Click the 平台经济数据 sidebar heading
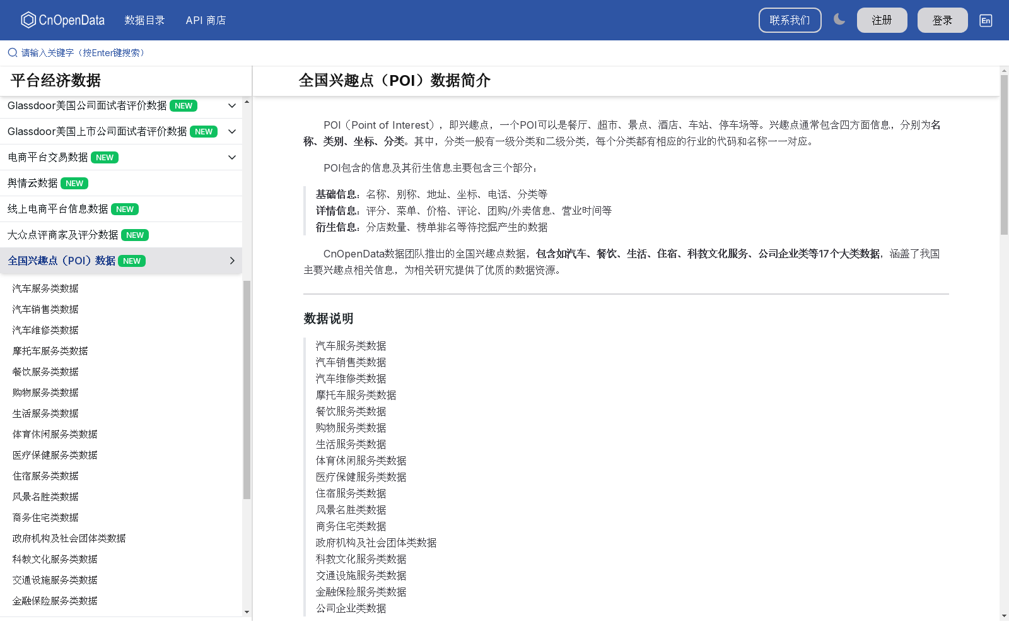Screen dimensions: 1009x631 [x=55, y=80]
